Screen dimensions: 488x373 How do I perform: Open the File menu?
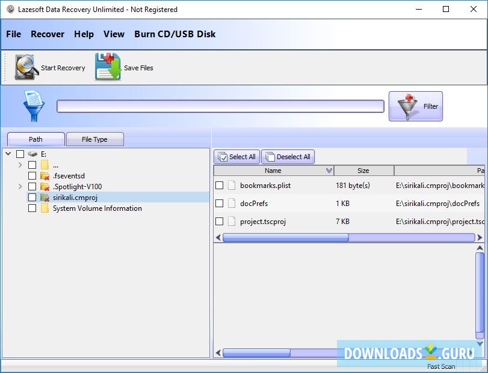pos(13,34)
